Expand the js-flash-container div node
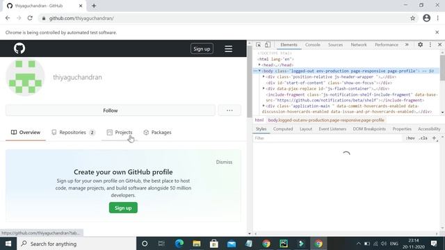This screenshot has height=250, width=445. pos(264,88)
